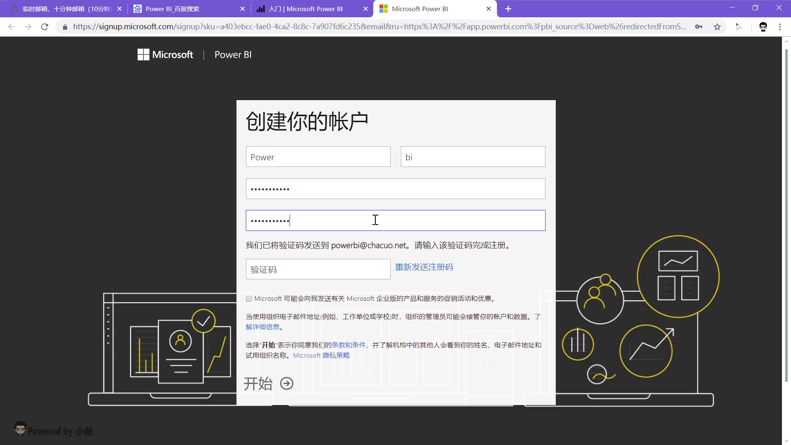This screenshot has width=791, height=445.
Task: Close the active Microsoft Power BI tab
Action: (489, 9)
